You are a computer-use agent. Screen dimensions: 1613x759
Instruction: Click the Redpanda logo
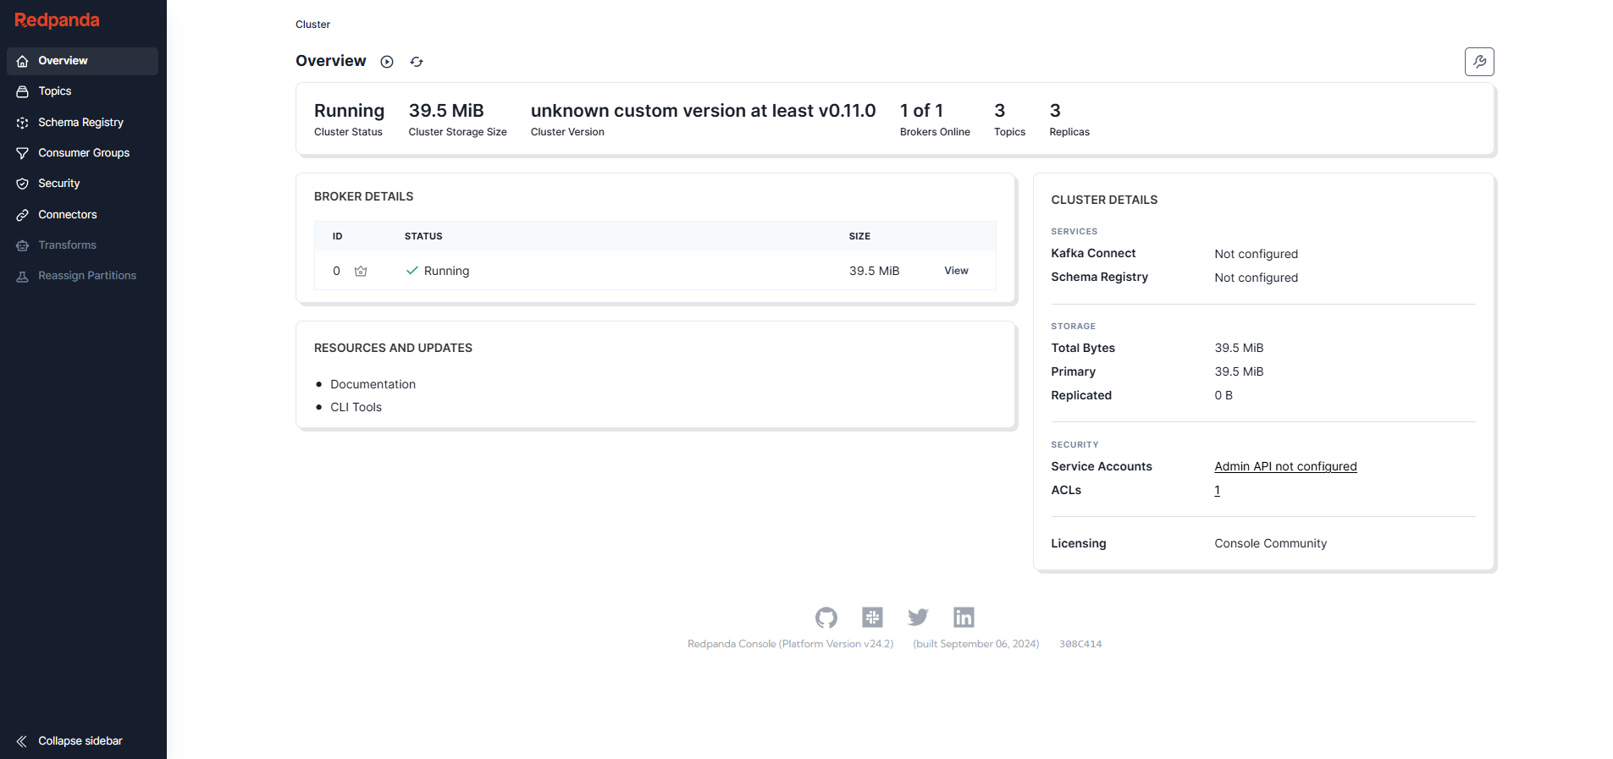click(57, 20)
